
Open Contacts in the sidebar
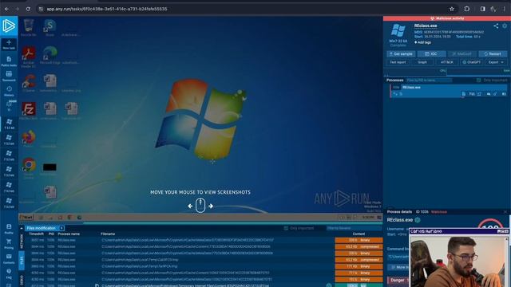[9, 258]
